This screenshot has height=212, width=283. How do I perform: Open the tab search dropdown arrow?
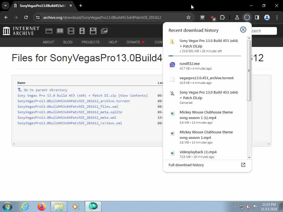point(6,6)
